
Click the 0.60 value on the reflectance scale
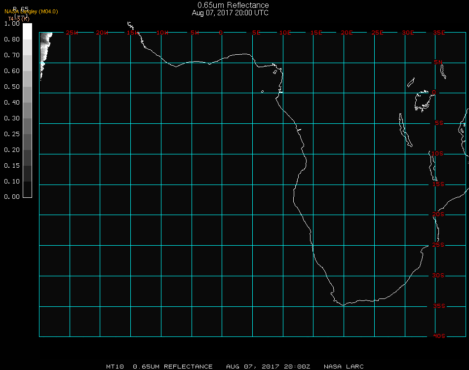12,71
